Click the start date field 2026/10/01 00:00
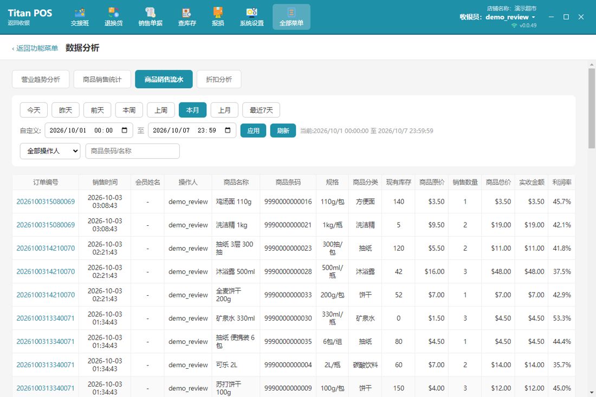This screenshot has width=596, height=397. point(89,131)
